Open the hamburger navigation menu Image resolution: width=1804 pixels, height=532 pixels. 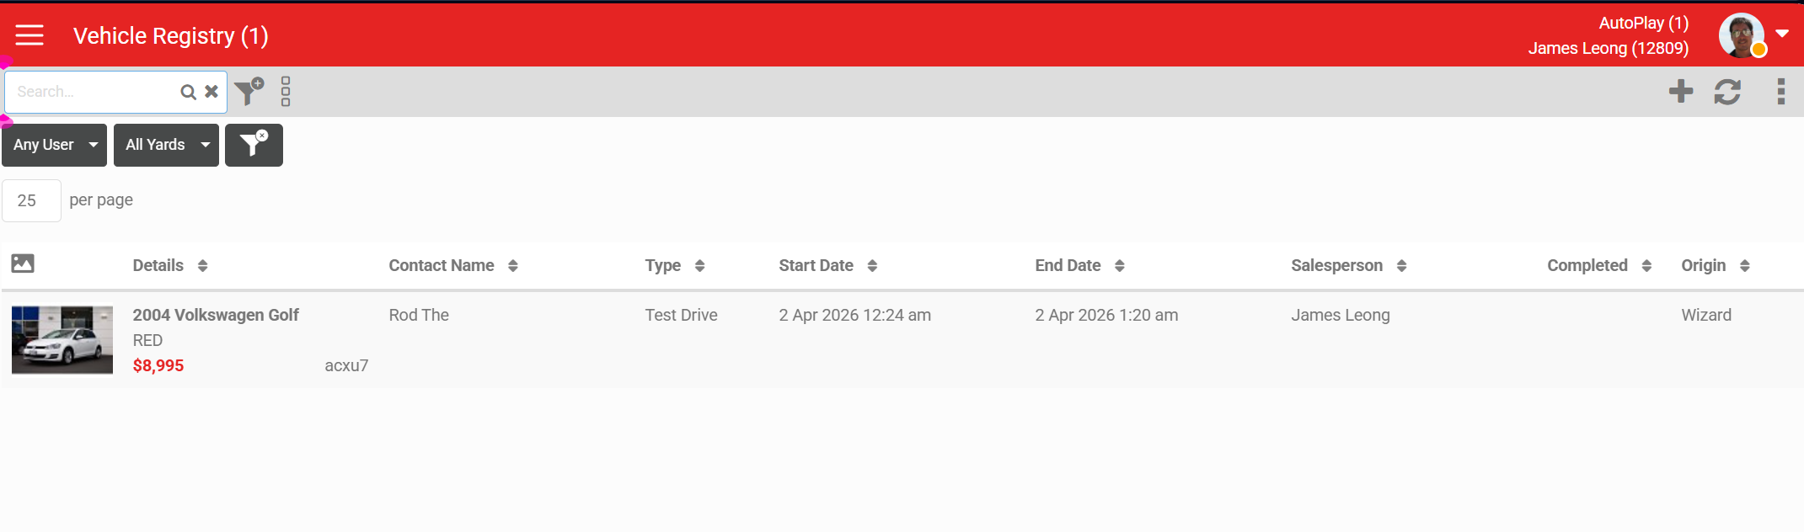[29, 35]
